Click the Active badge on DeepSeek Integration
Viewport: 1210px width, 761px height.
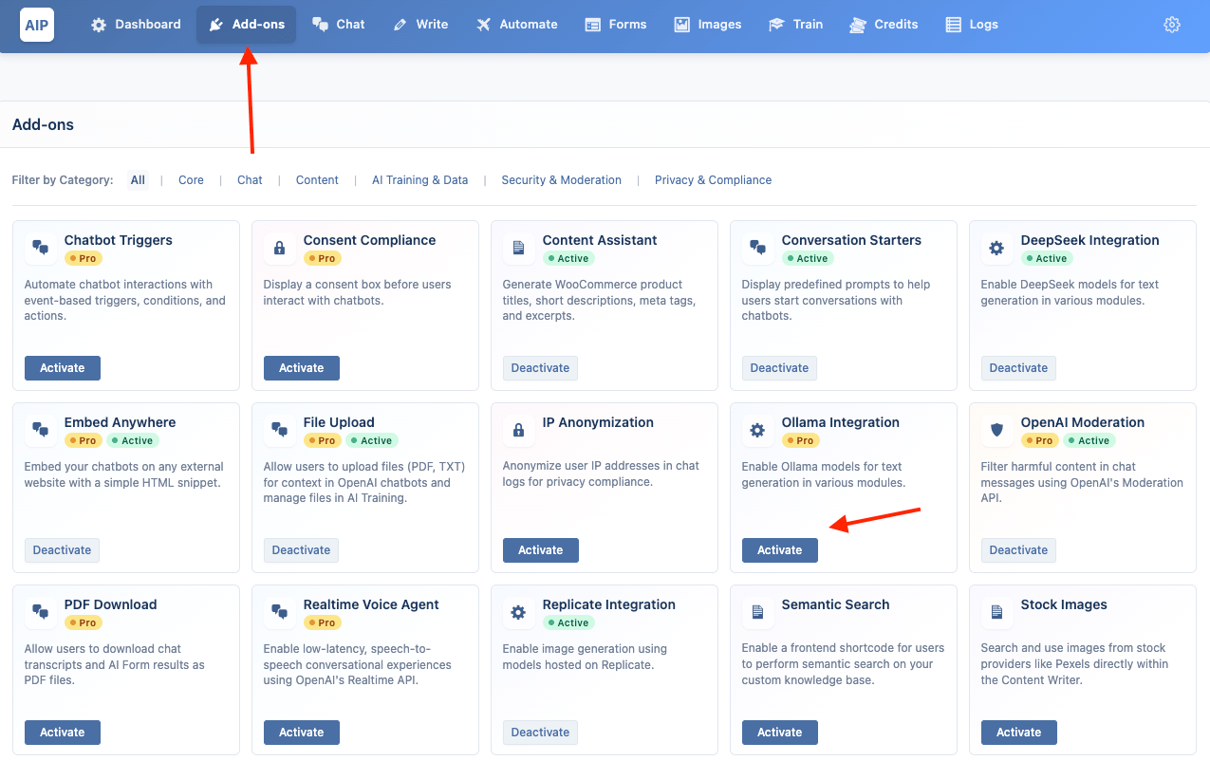pos(1047,258)
